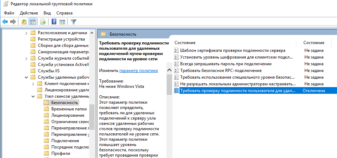
Task: Click the Filter funnel icon
Action: [x=73, y=22]
